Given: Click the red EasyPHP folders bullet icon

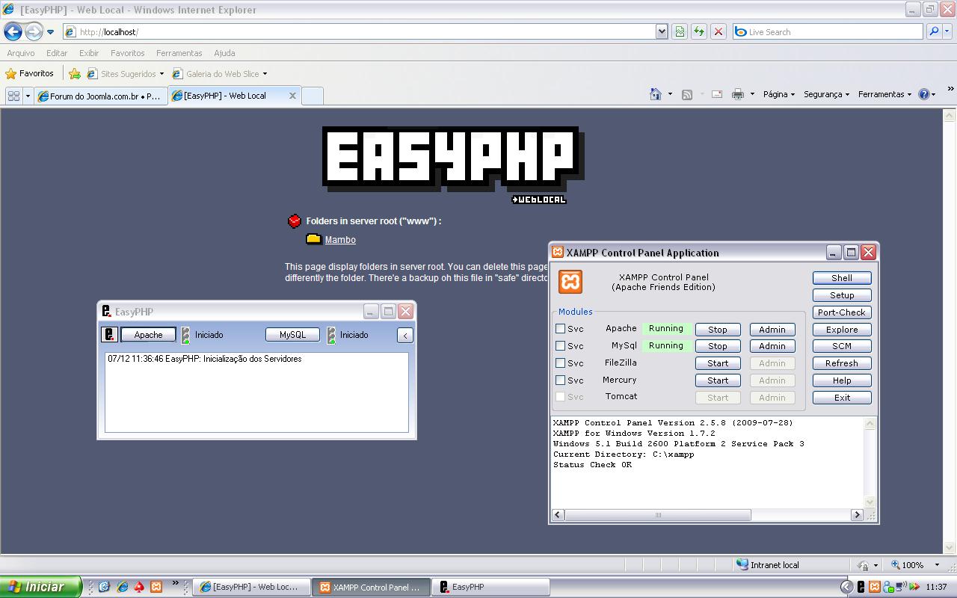Looking at the screenshot, I should tap(295, 221).
